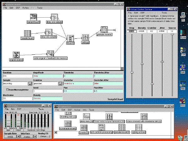Screen dimensions: 188x141
Task: Click the Analog interface button
Action: coord(27,136)
